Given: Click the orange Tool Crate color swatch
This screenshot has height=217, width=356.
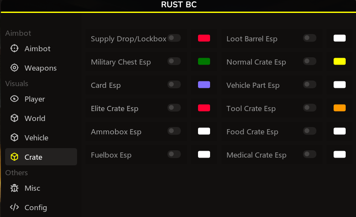Looking at the screenshot, I should tap(340, 108).
